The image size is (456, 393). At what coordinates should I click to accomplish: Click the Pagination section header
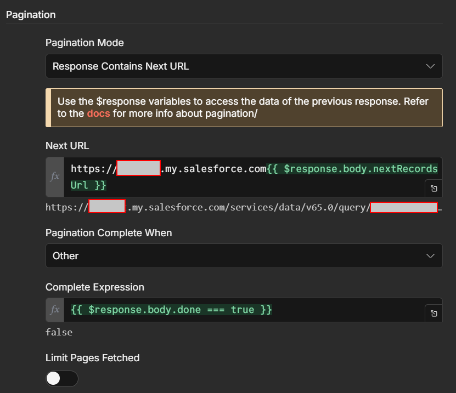(31, 14)
